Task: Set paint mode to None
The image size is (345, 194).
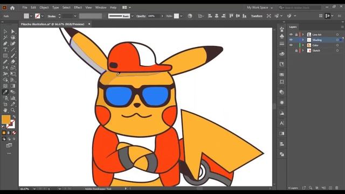Action: point(14,133)
